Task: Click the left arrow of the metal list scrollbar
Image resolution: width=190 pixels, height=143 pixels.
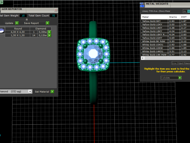Action: (142, 58)
